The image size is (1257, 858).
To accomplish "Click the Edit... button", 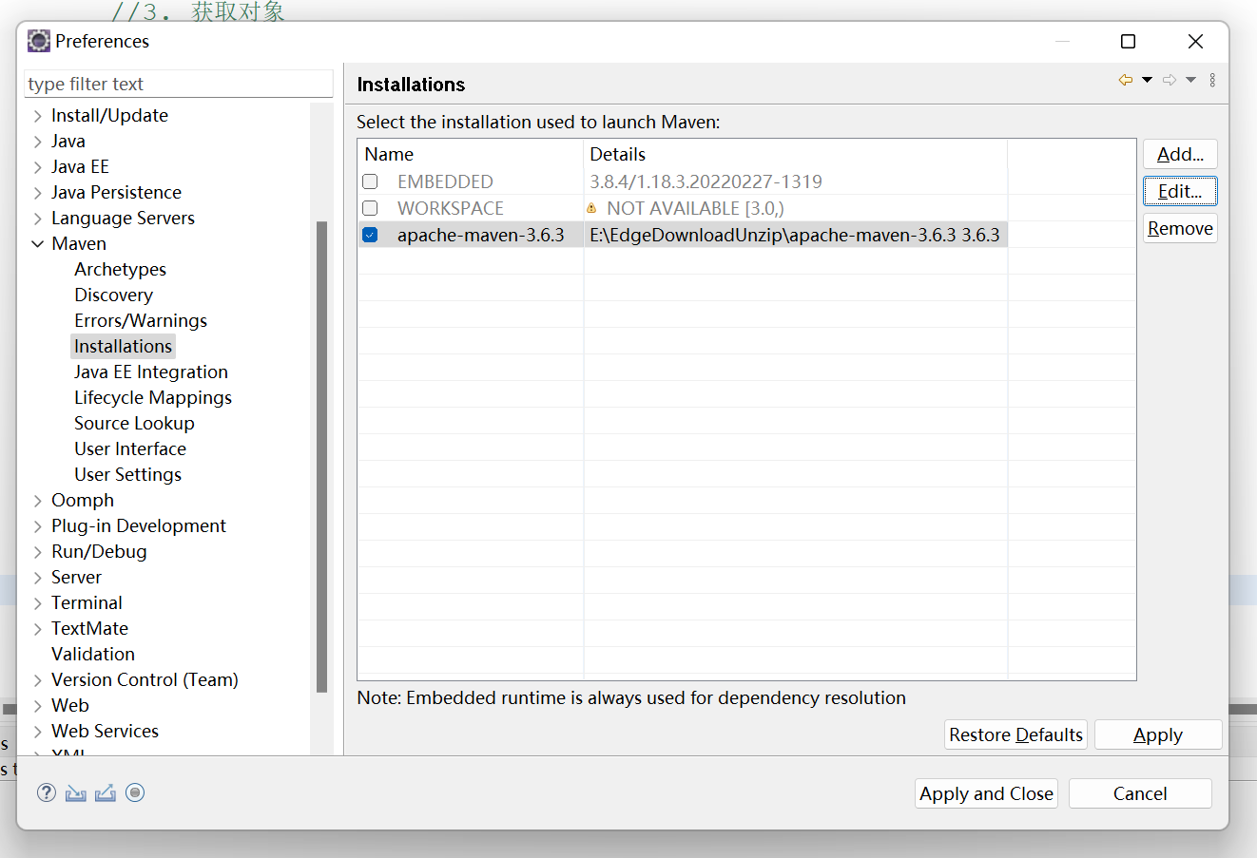I will pyautogui.click(x=1180, y=191).
